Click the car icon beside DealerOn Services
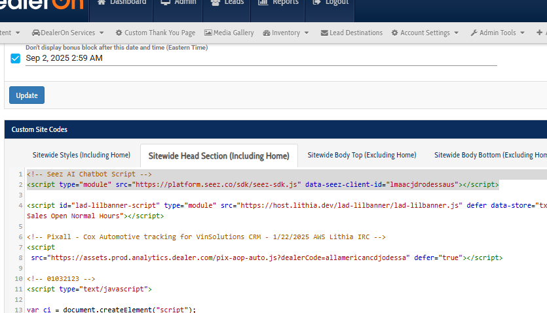 click(35, 33)
